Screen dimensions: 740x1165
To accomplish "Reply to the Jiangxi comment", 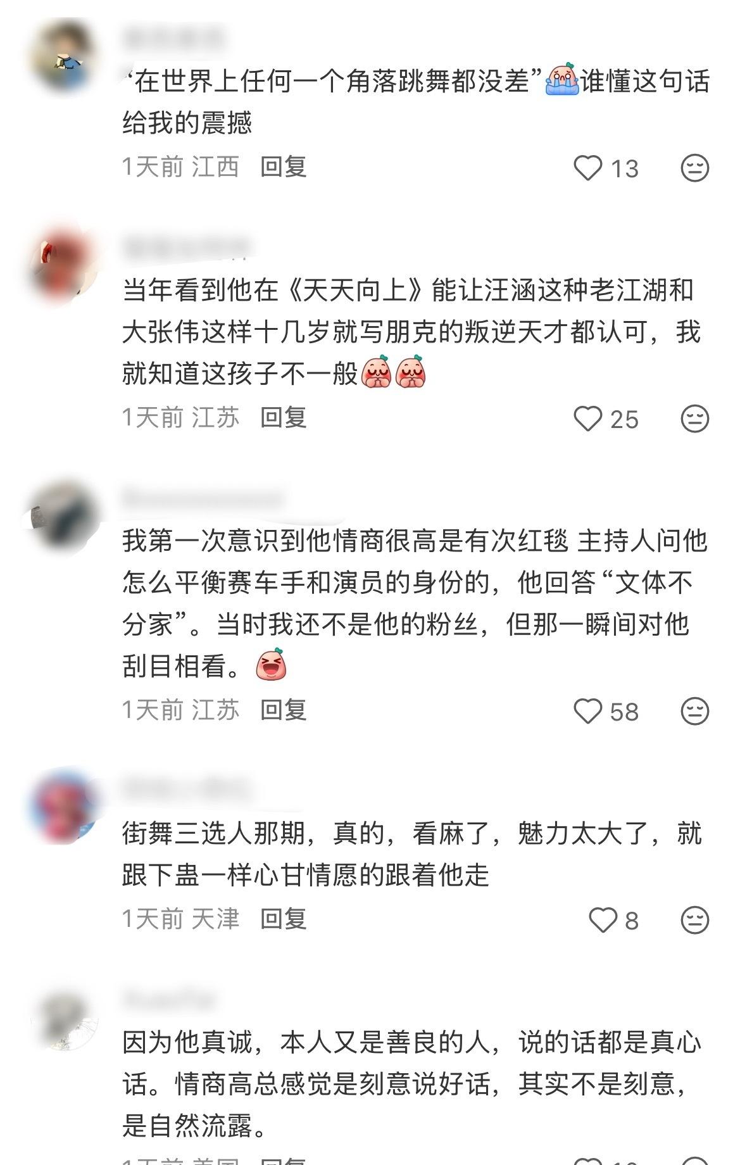I will click(284, 167).
